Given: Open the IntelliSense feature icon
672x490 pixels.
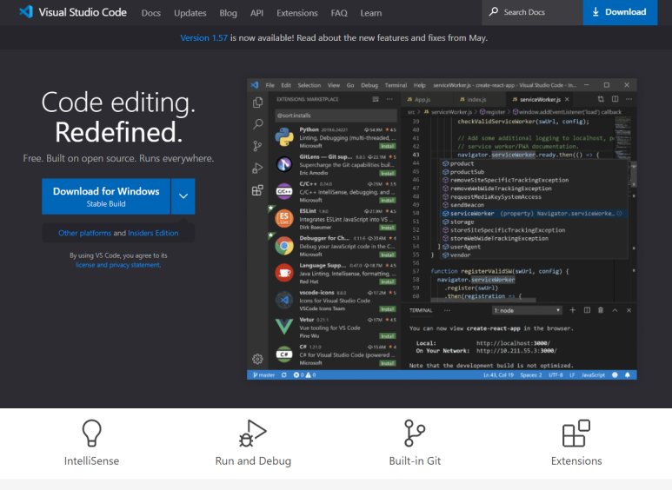Looking at the screenshot, I should point(91,433).
